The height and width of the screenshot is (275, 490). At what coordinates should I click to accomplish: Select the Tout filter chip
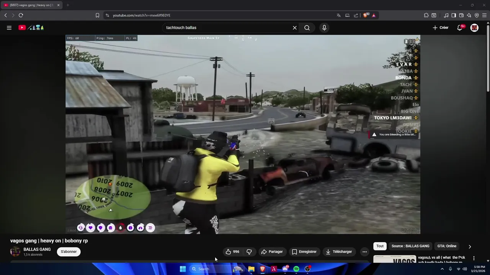coord(380,246)
